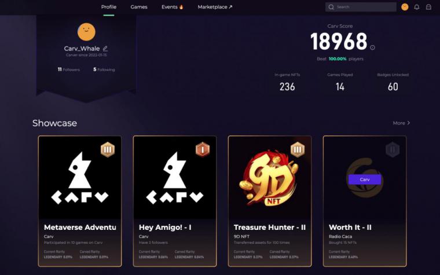View the 5 Following list
440x275 pixels.
coord(104,69)
